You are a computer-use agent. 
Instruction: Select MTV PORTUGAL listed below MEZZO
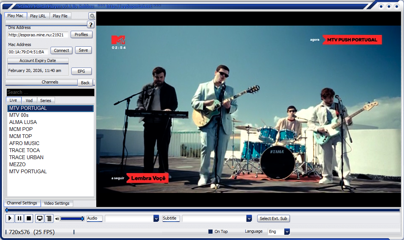point(51,172)
